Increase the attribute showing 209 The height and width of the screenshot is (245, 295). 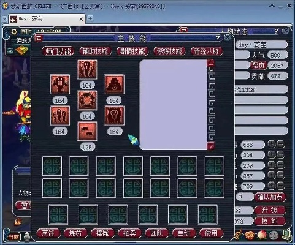pyautogui.click(x=272, y=165)
